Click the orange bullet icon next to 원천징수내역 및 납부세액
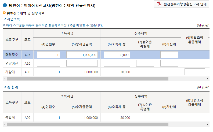Screen dimensions: 213x132 [x=4, y=13]
